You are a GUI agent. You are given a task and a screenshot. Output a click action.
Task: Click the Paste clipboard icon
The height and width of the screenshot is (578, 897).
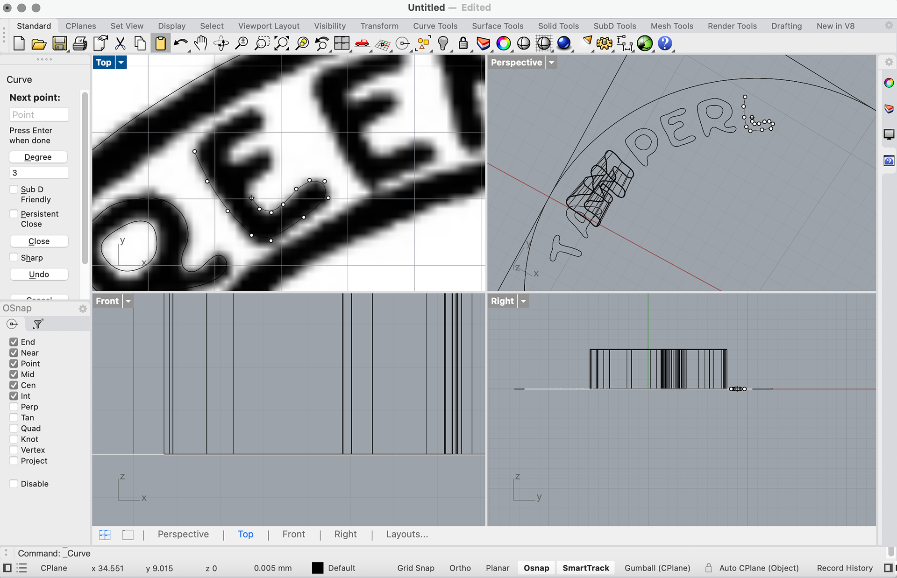(x=160, y=43)
